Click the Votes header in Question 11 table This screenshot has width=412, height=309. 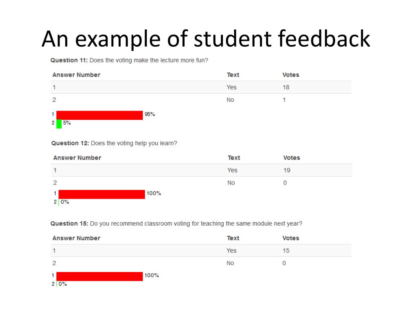290,75
